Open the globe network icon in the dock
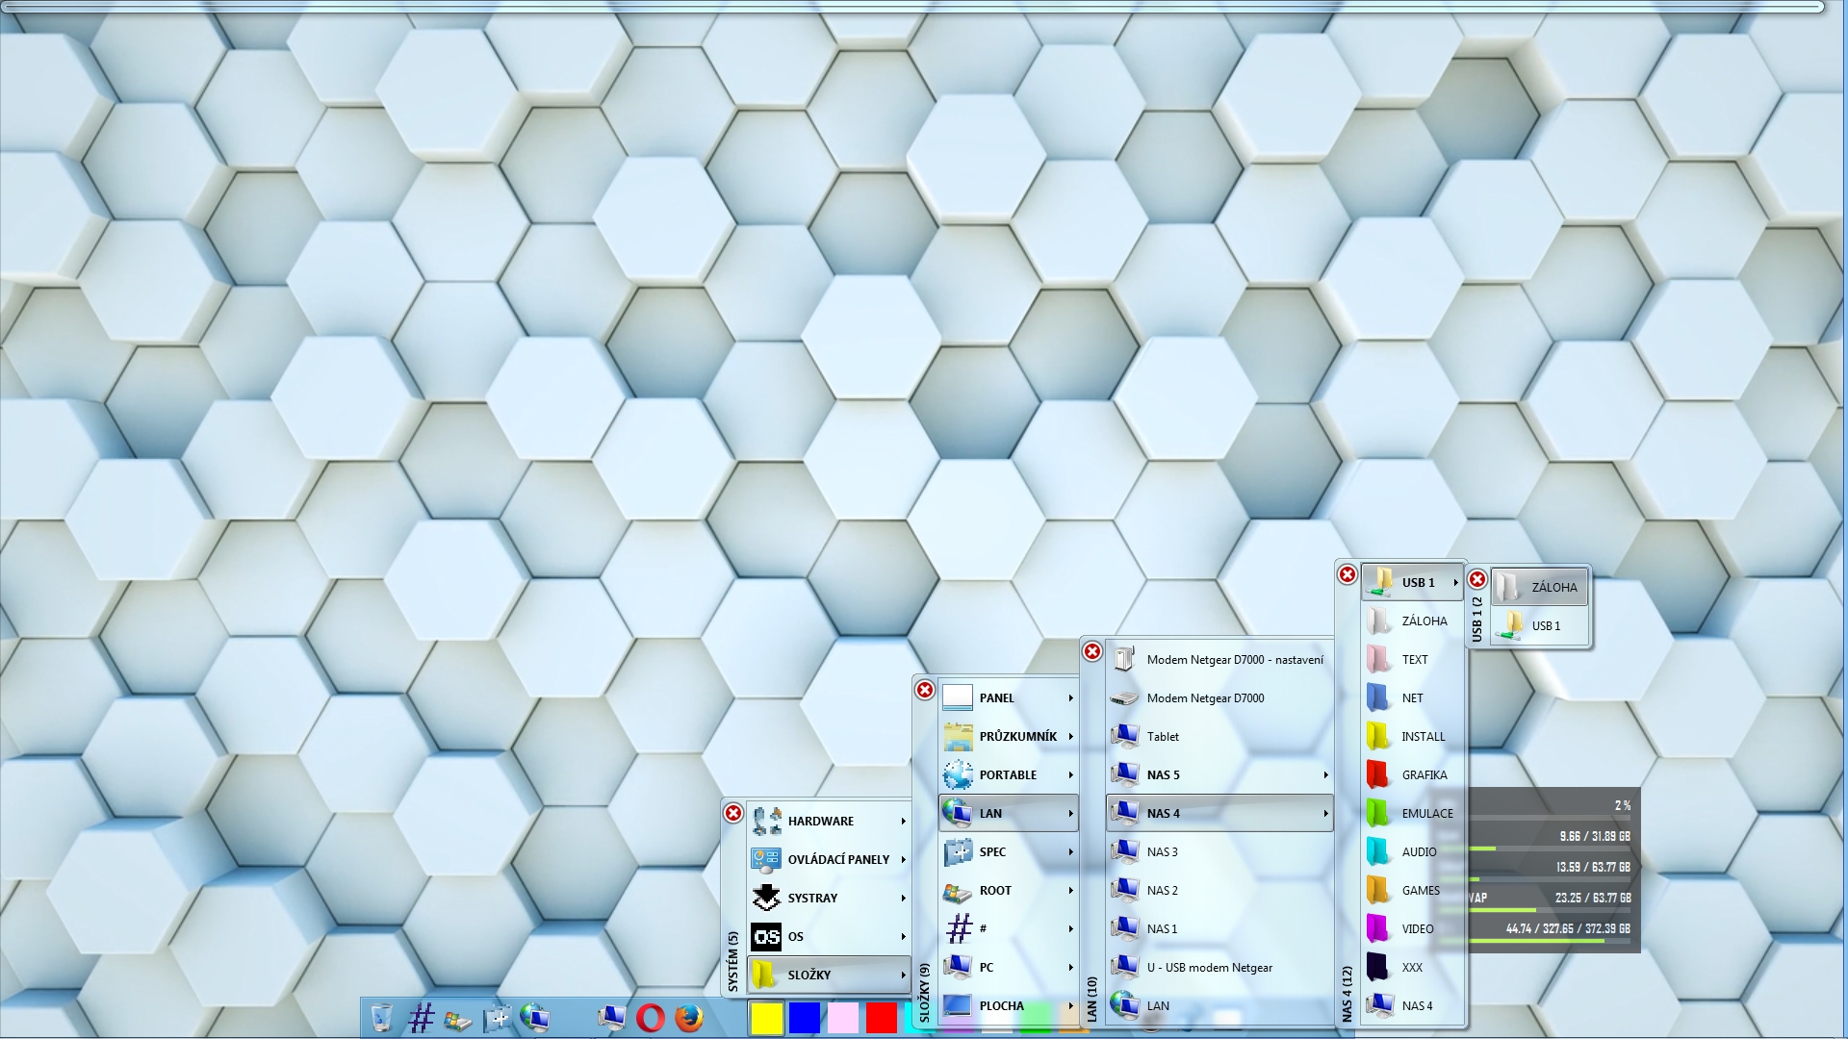 [x=534, y=1017]
